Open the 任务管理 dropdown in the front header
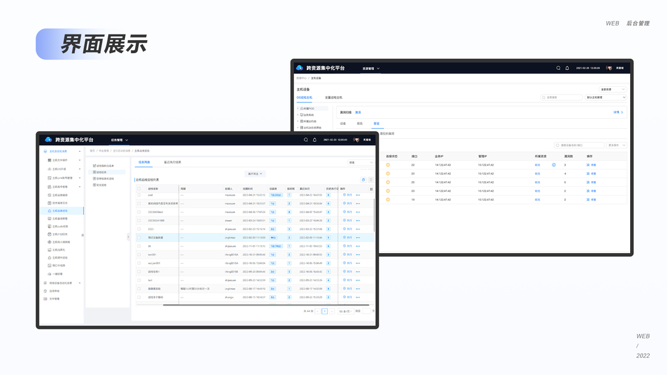 pyautogui.click(x=119, y=140)
